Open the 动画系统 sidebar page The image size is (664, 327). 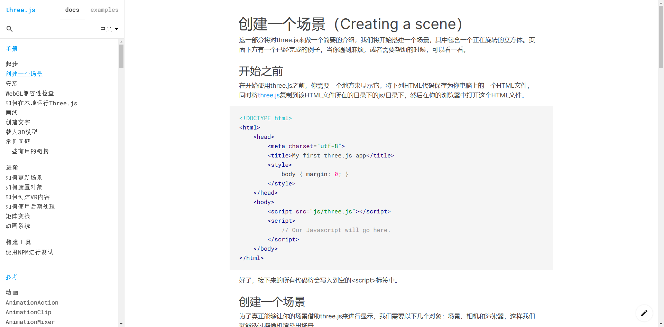coord(18,226)
